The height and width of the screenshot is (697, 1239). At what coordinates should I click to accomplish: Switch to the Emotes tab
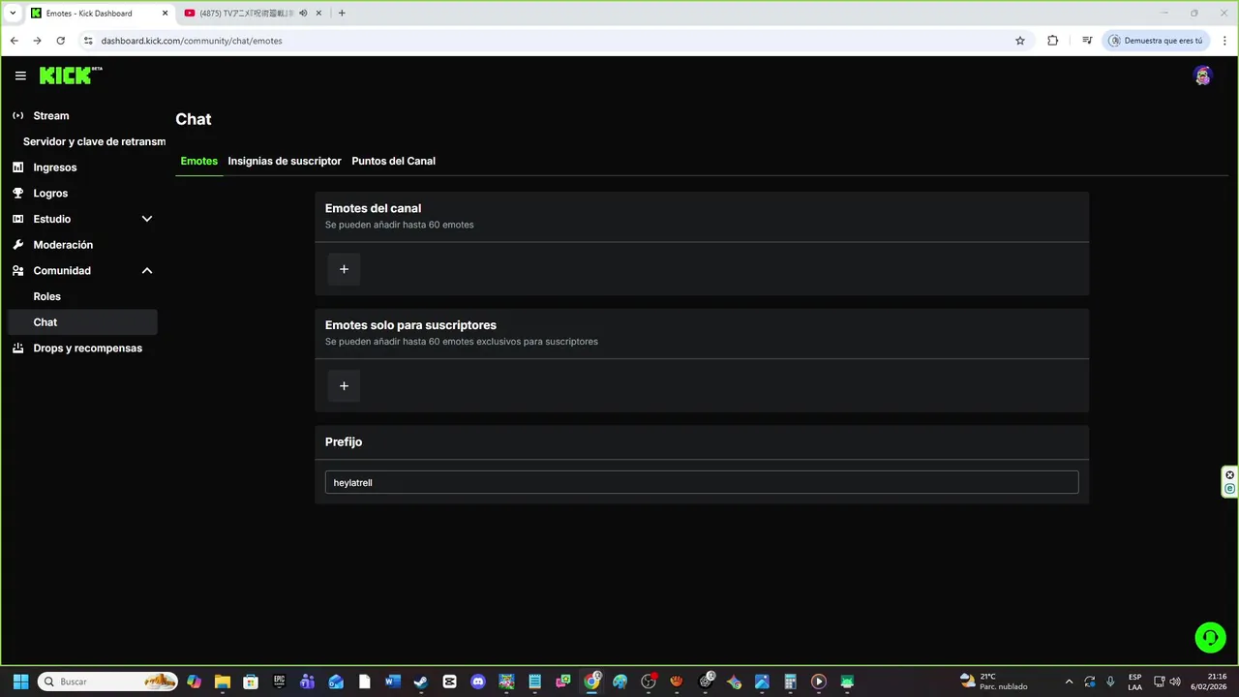pyautogui.click(x=198, y=161)
